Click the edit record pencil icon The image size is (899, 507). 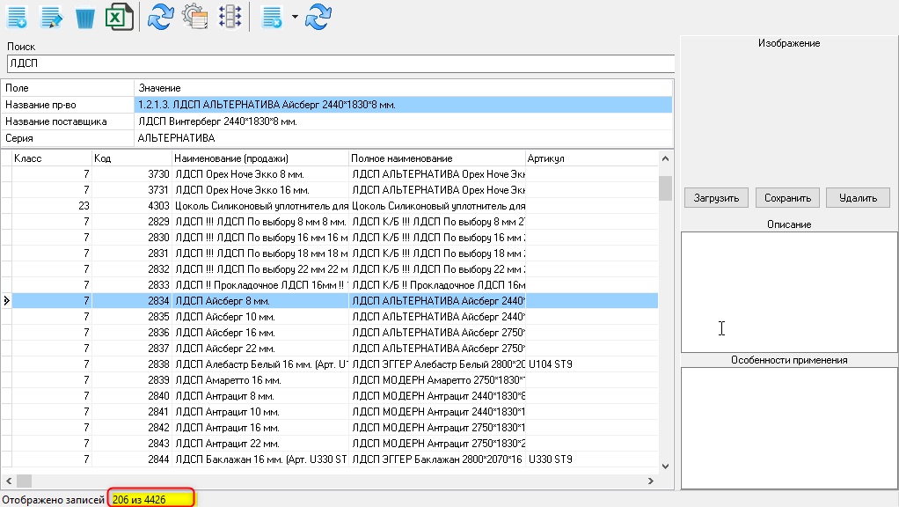[x=51, y=17]
